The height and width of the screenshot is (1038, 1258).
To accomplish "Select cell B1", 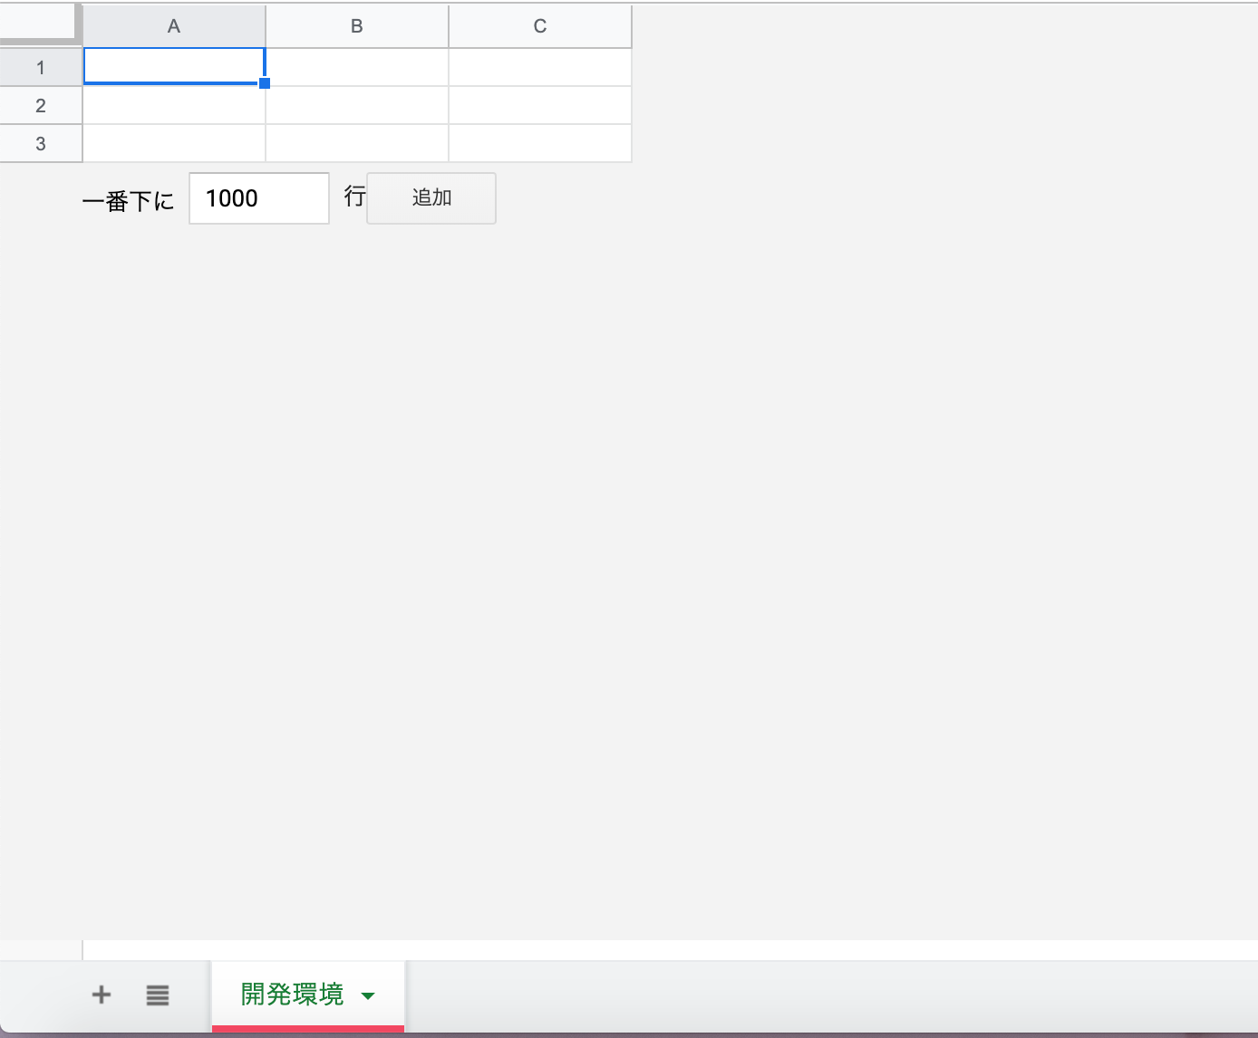I will click(x=357, y=67).
